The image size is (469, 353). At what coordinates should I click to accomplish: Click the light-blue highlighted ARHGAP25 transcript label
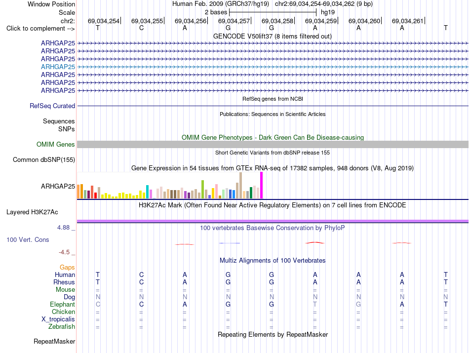(x=58, y=67)
